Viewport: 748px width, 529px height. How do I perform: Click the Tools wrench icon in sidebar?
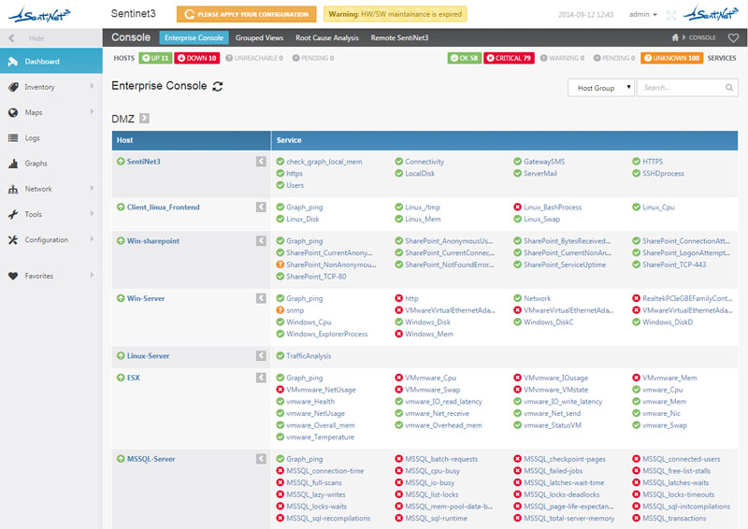pyautogui.click(x=13, y=214)
